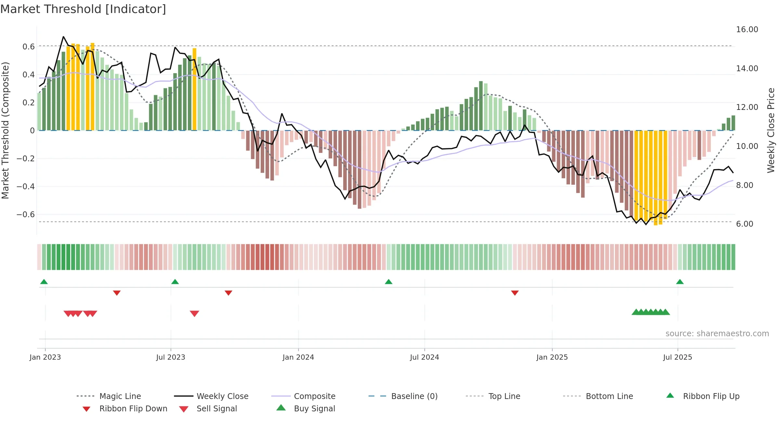Click the Market Threshold (Composite) axis title

5,130
